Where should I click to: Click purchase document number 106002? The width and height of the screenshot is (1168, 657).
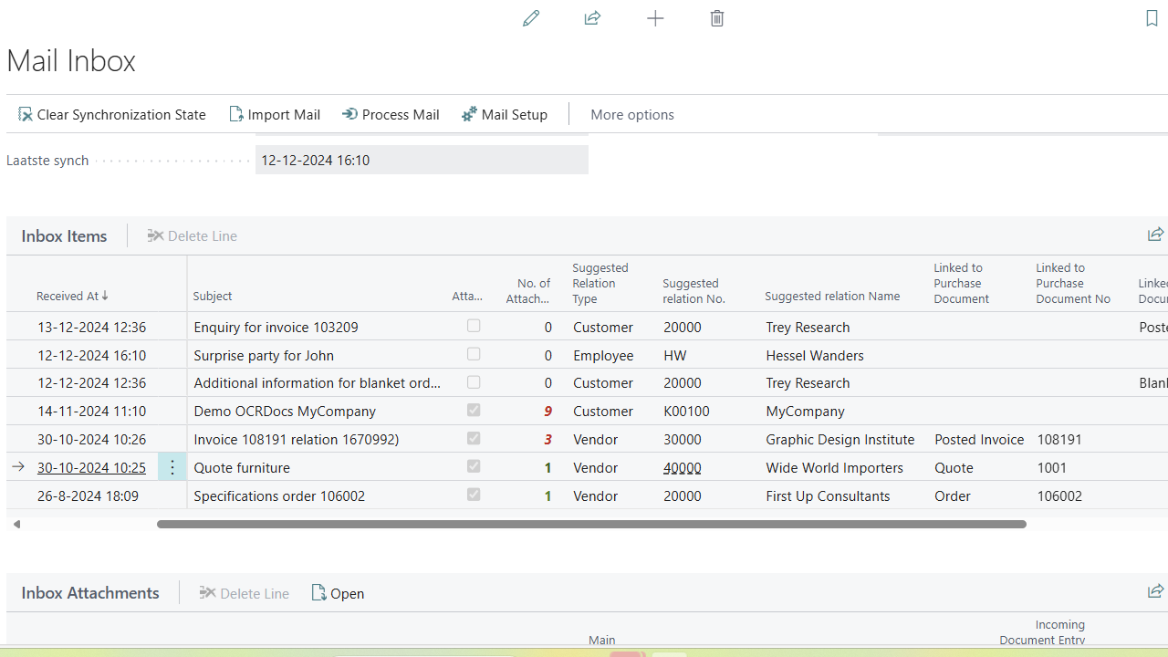pos(1059,495)
